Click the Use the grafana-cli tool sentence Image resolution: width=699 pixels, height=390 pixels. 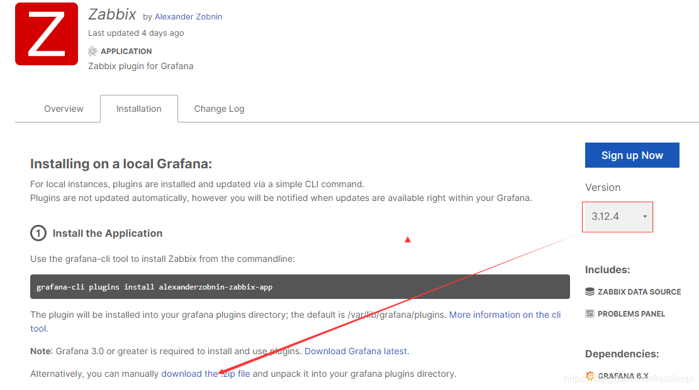coord(163,259)
